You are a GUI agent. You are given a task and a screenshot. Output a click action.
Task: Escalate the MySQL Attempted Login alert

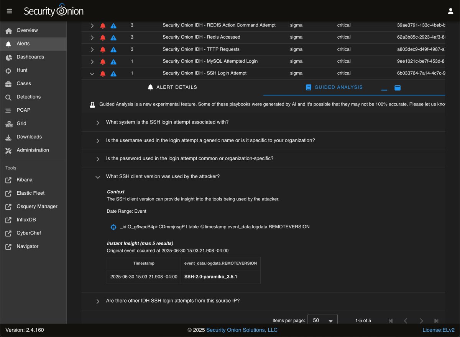[113, 62]
